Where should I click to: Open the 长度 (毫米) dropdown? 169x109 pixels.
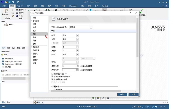click(x=77, y=39)
